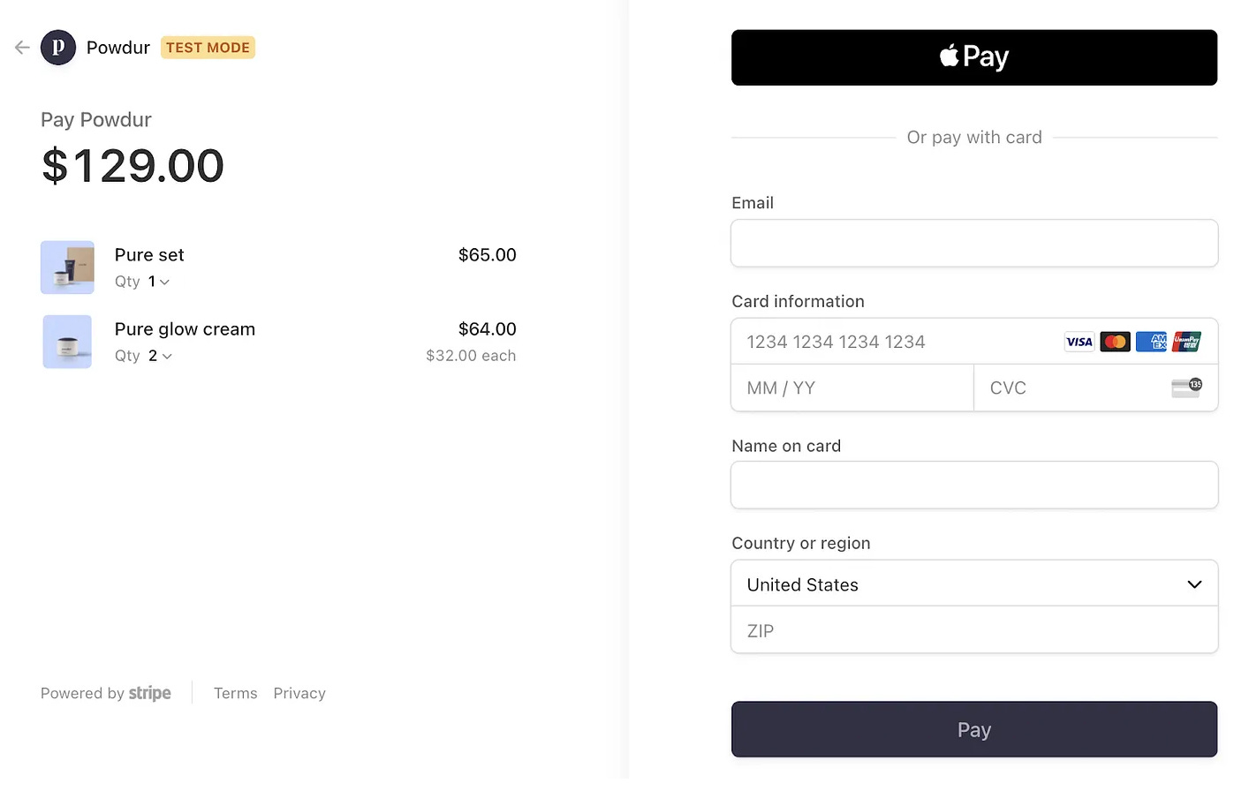Click the Apple Pay button
The width and height of the screenshot is (1249, 798).
point(974,56)
